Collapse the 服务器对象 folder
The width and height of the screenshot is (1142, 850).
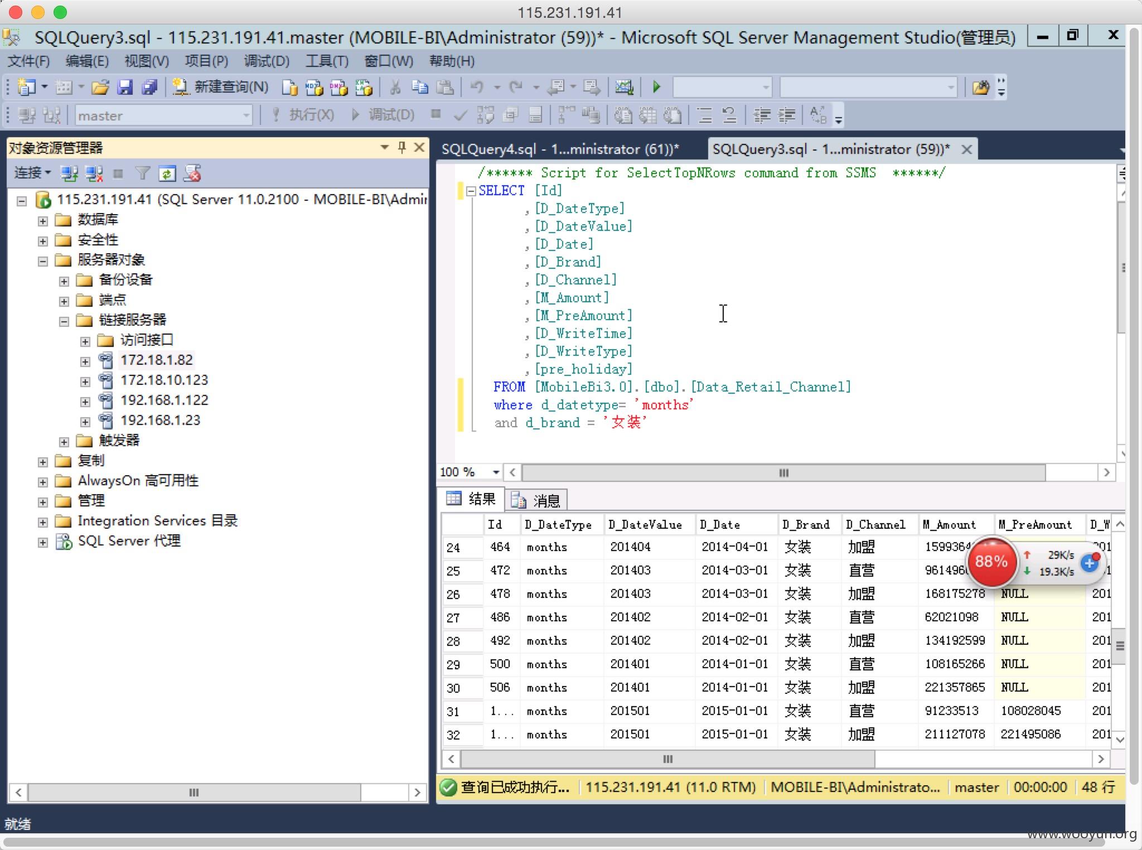(x=43, y=261)
